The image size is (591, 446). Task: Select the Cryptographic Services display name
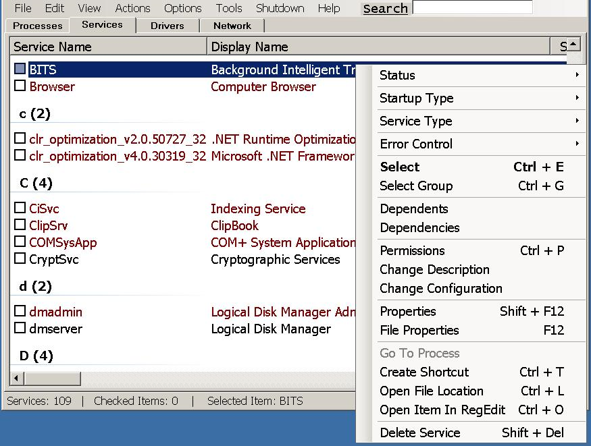click(x=276, y=259)
